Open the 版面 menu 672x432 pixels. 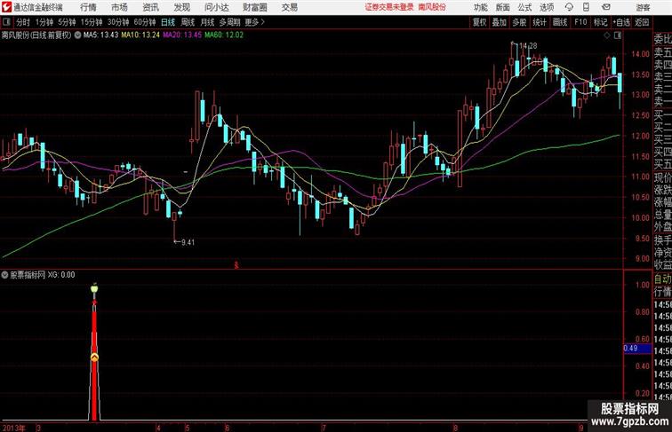point(503,7)
